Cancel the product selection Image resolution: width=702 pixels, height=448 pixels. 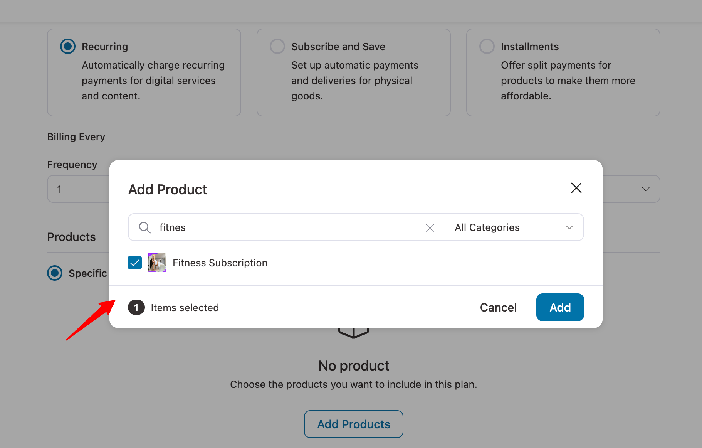tap(498, 307)
